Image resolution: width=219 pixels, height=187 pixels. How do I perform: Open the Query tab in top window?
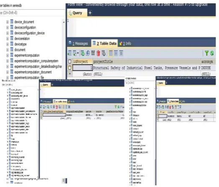[x=77, y=13]
